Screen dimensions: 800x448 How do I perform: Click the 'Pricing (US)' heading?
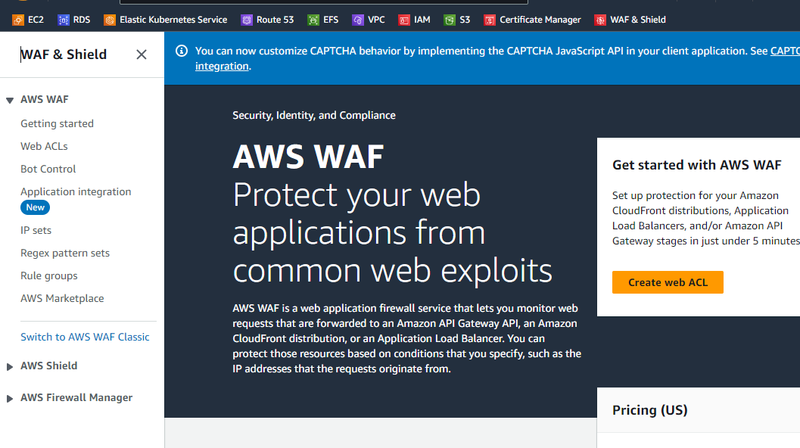tap(649, 409)
